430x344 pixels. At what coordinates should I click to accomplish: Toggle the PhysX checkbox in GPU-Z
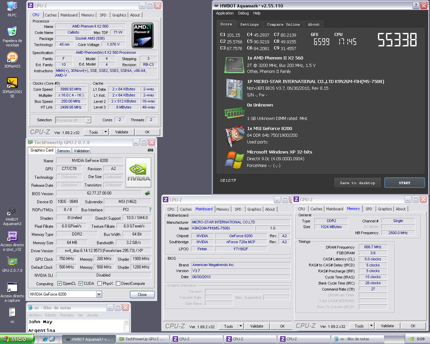pyautogui.click(x=99, y=284)
